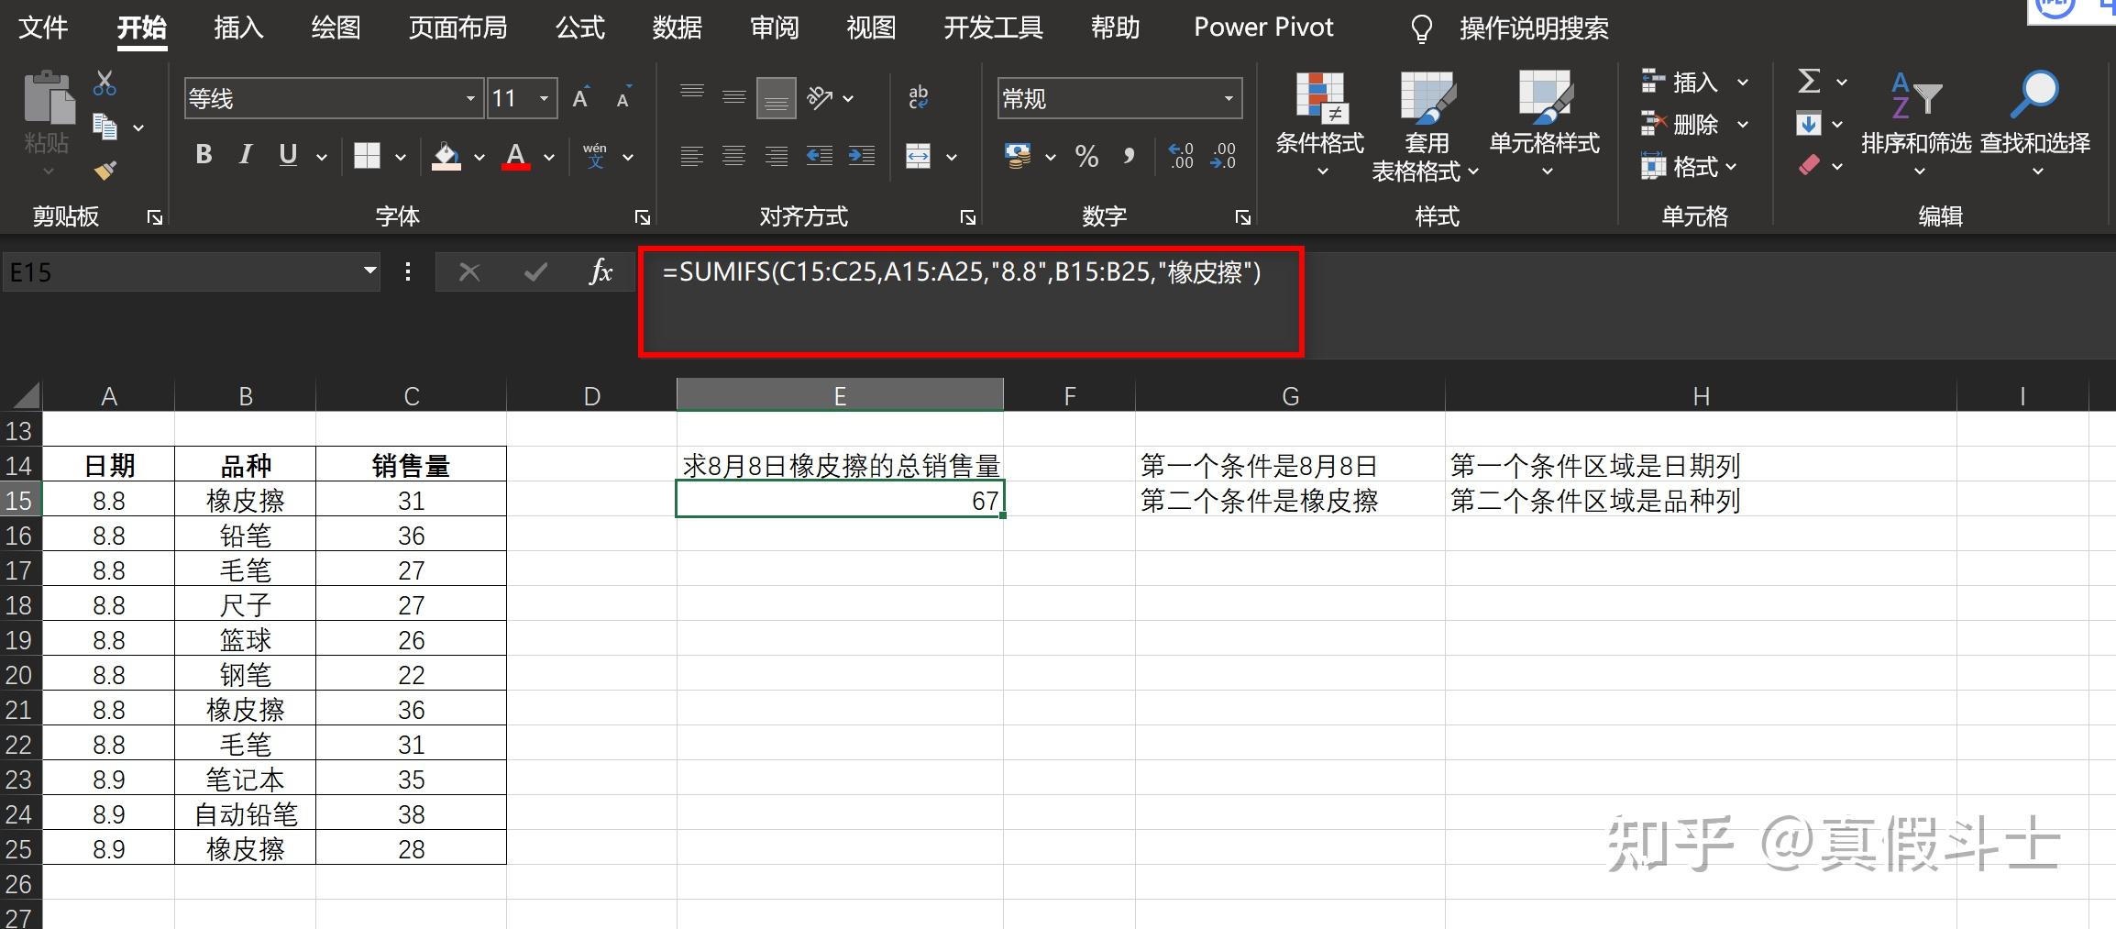Decrease indent icon
Image resolution: width=2116 pixels, height=929 pixels.
pos(820,156)
